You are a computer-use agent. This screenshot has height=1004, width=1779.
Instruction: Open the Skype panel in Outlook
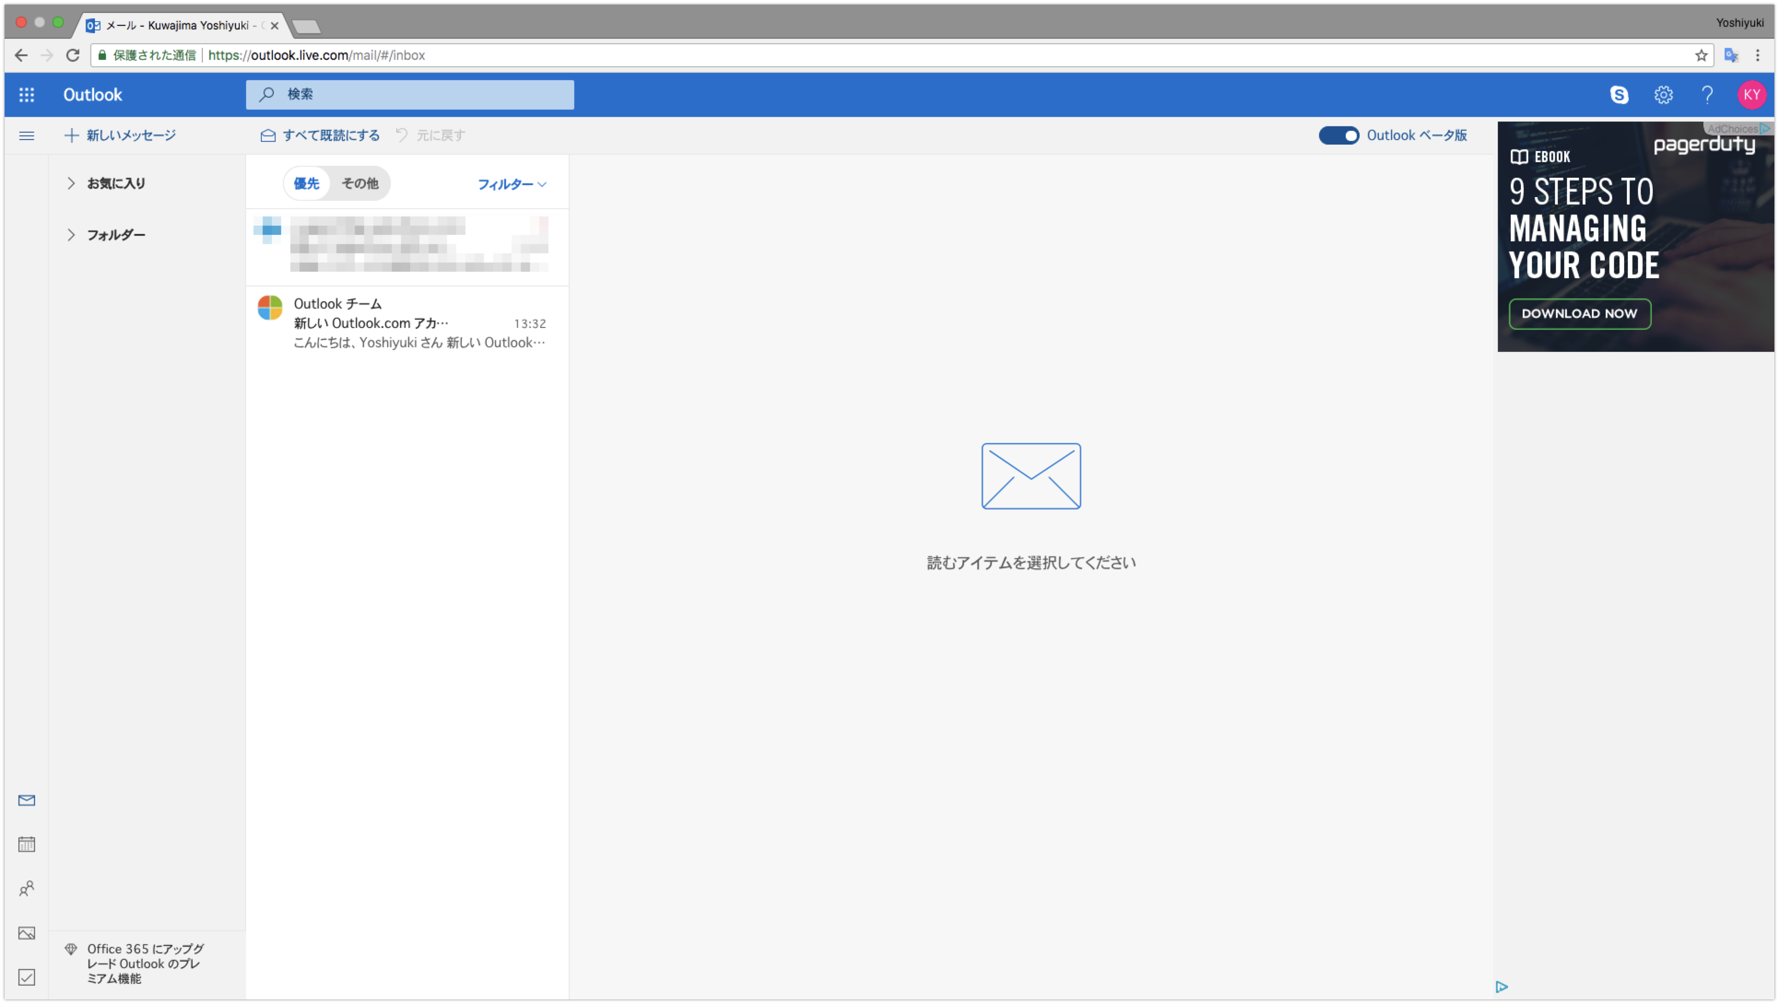1620,94
